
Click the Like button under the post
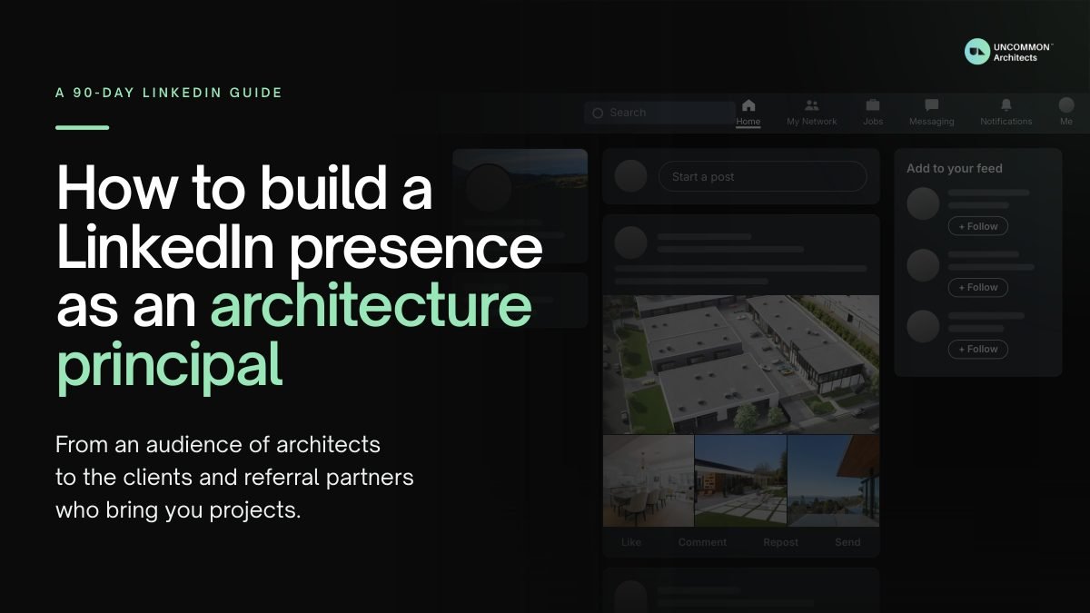coord(631,542)
